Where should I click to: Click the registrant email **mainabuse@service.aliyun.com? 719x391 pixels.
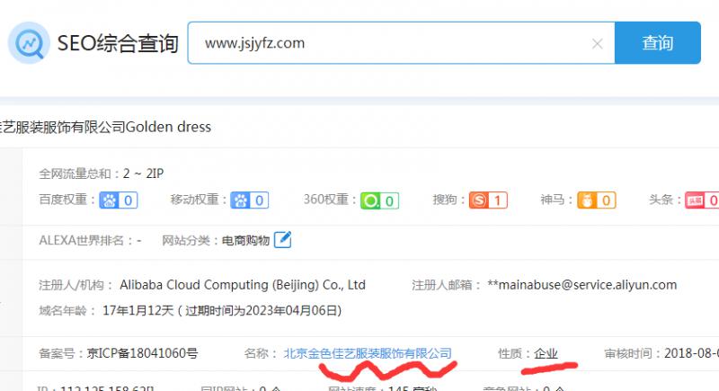(581, 285)
